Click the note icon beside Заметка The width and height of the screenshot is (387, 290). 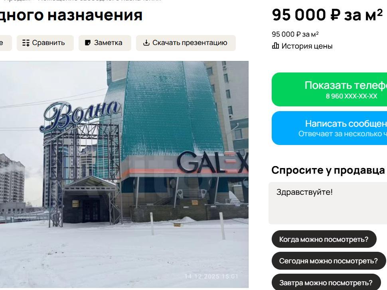(x=88, y=43)
